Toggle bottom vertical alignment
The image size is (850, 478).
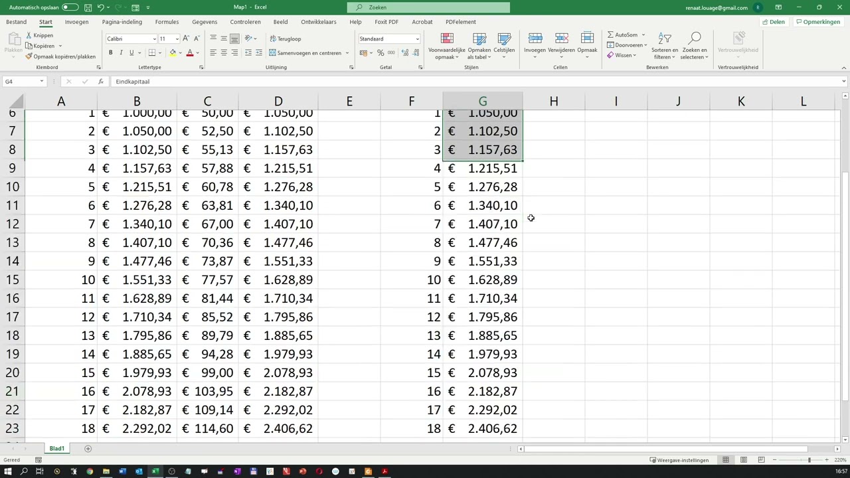click(234, 39)
